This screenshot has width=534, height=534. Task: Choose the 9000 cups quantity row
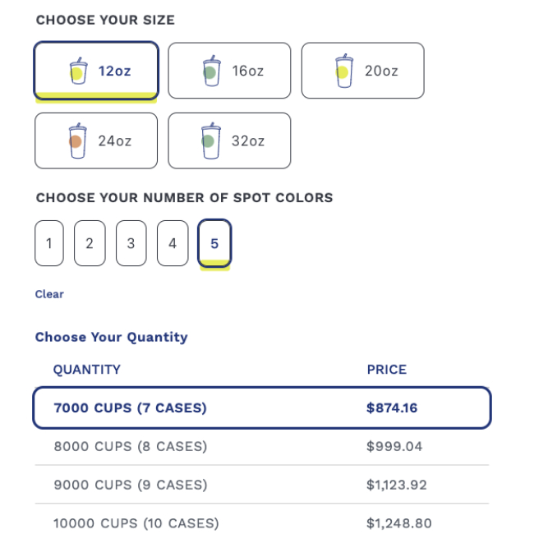262,485
